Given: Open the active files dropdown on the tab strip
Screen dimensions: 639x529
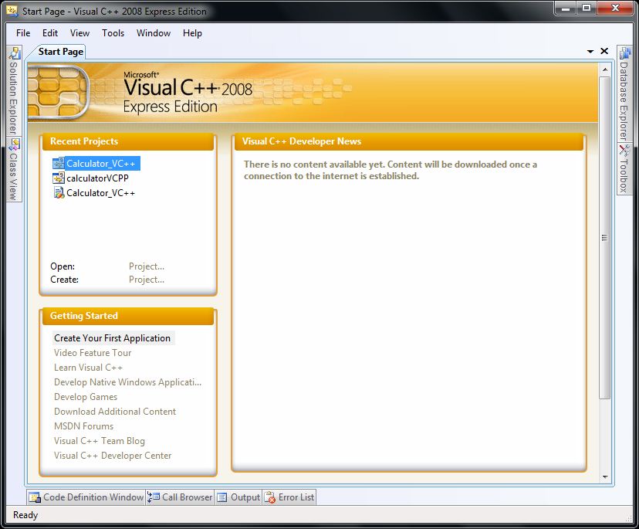Looking at the screenshot, I should click(x=590, y=50).
